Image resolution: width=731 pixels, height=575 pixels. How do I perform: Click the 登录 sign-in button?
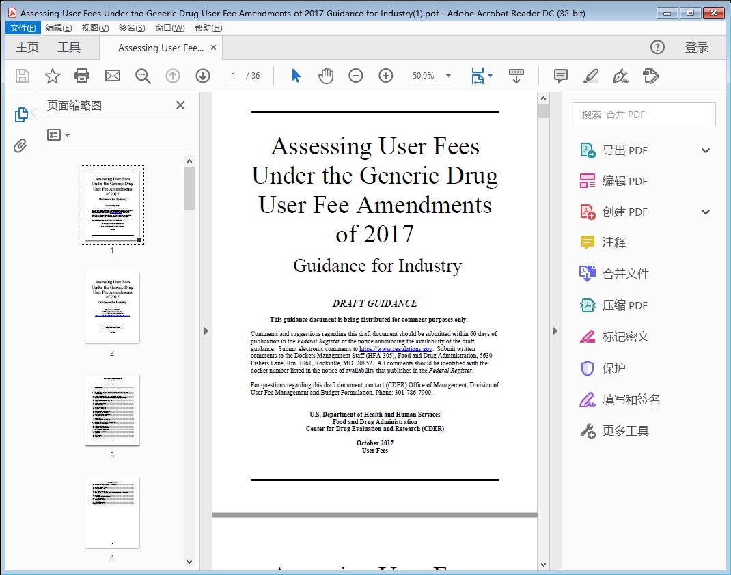coord(698,47)
